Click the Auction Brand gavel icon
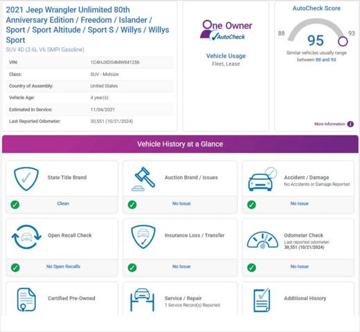The height and width of the screenshot is (332, 360). tap(143, 179)
